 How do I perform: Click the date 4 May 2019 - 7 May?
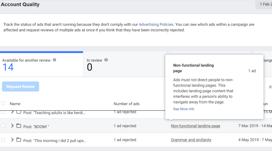point(255,140)
